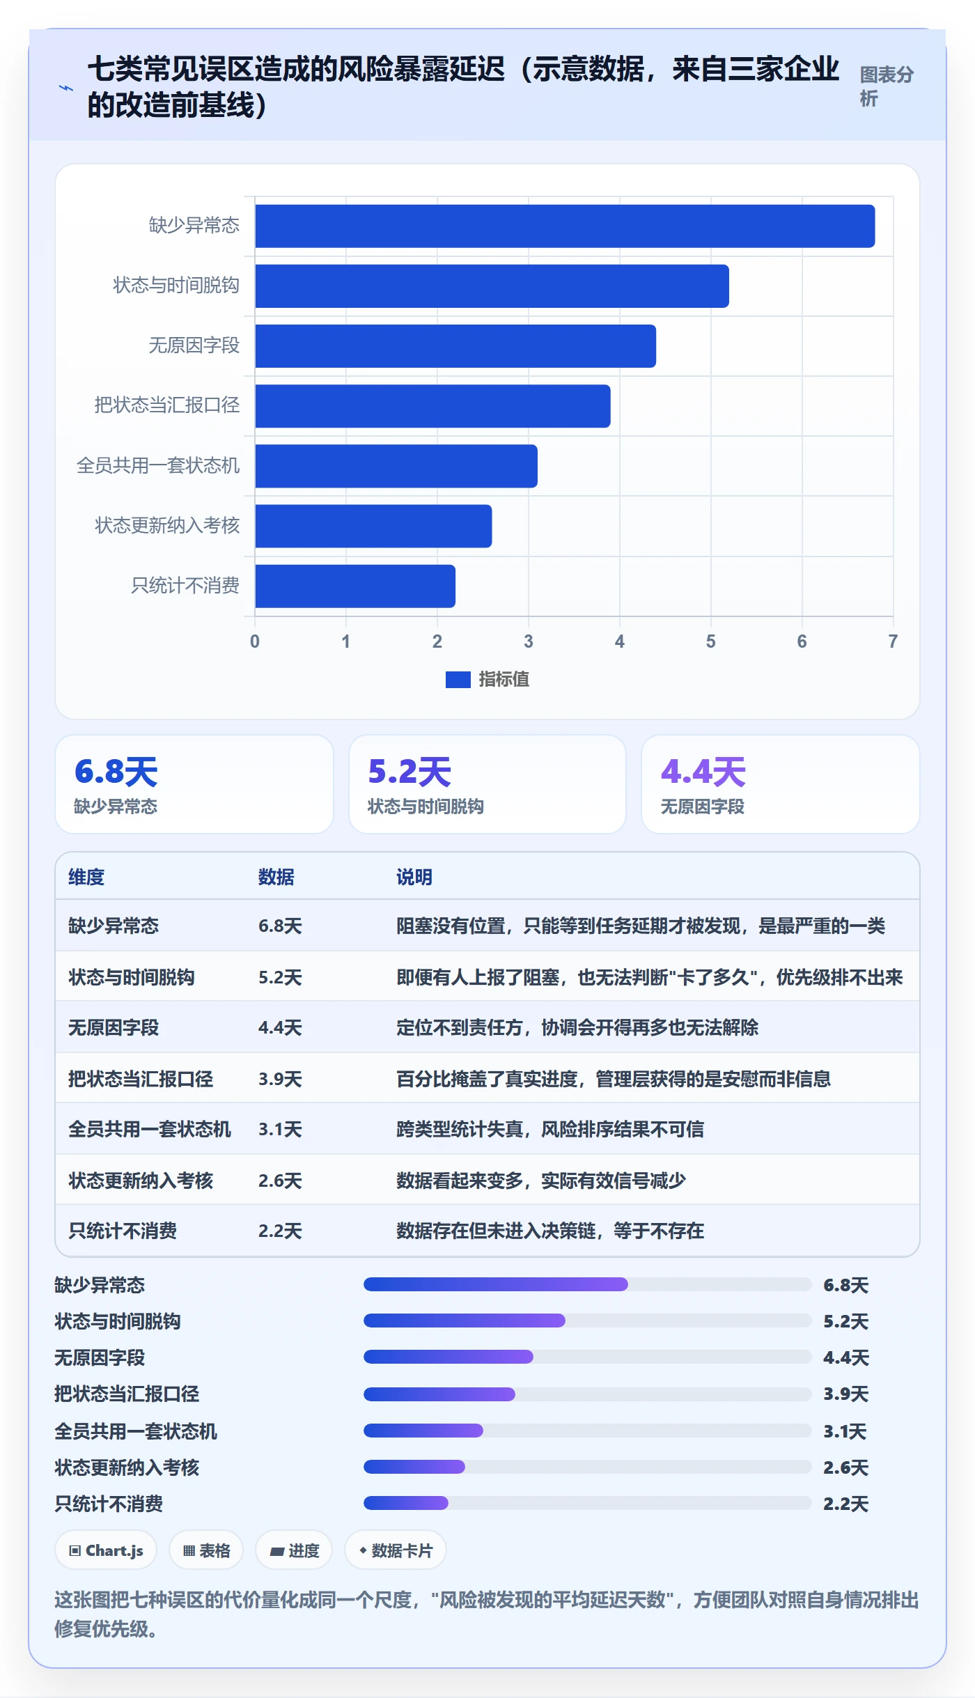Click the 缺少异常态 6.8天 progress bar
The height and width of the screenshot is (1698, 975).
point(588,1284)
